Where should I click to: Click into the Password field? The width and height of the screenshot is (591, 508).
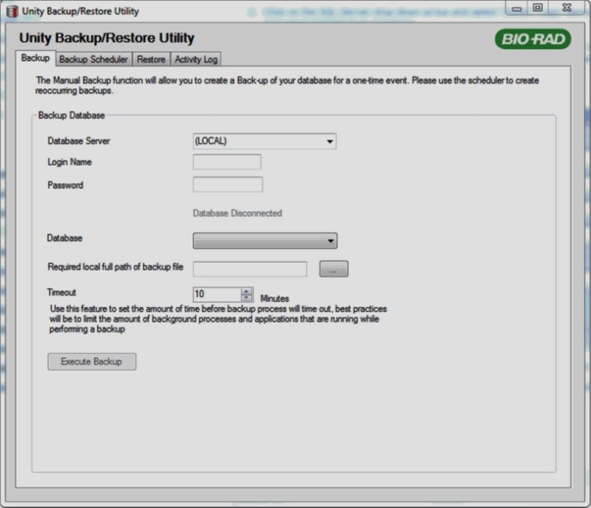click(228, 185)
